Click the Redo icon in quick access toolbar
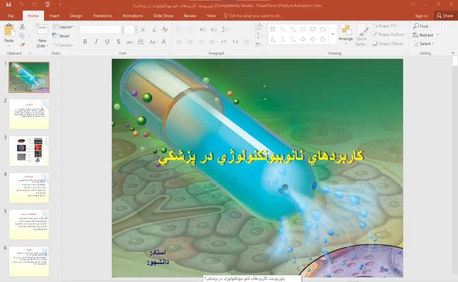 pyautogui.click(x=34, y=5)
